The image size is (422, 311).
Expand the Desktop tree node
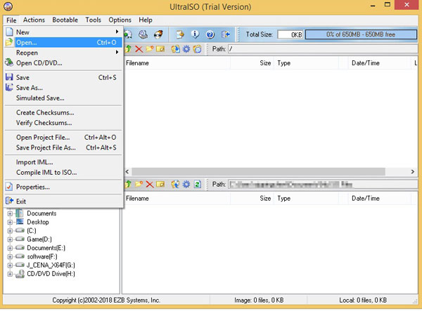[10, 223]
